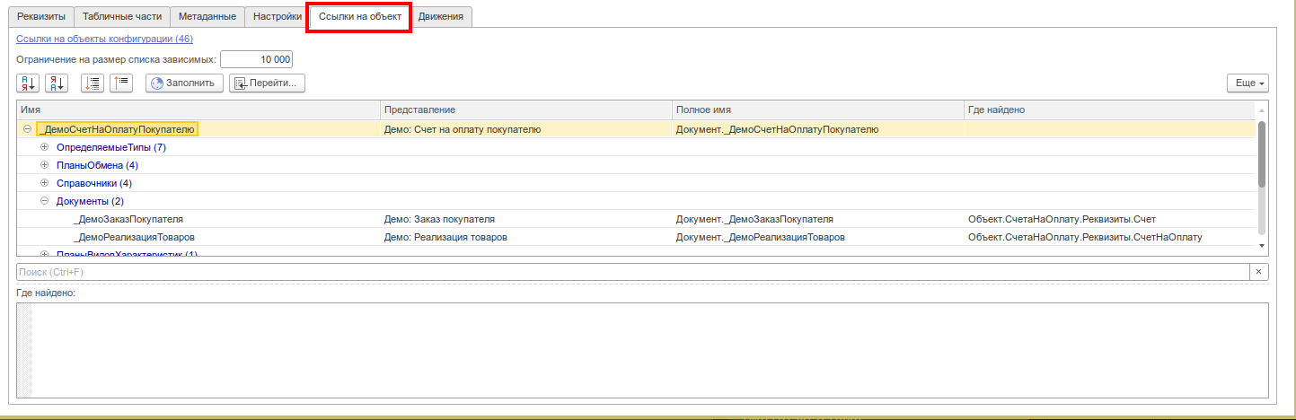Select the Ссылки на объект tab
Screen dimensions: 1296x420
[x=359, y=17]
